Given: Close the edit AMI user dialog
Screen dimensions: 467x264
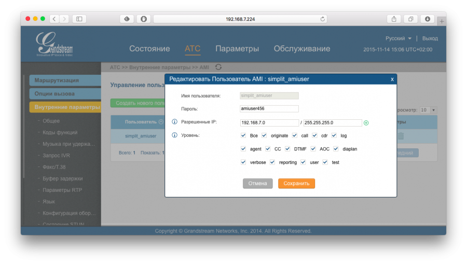Looking at the screenshot, I should coord(392,79).
